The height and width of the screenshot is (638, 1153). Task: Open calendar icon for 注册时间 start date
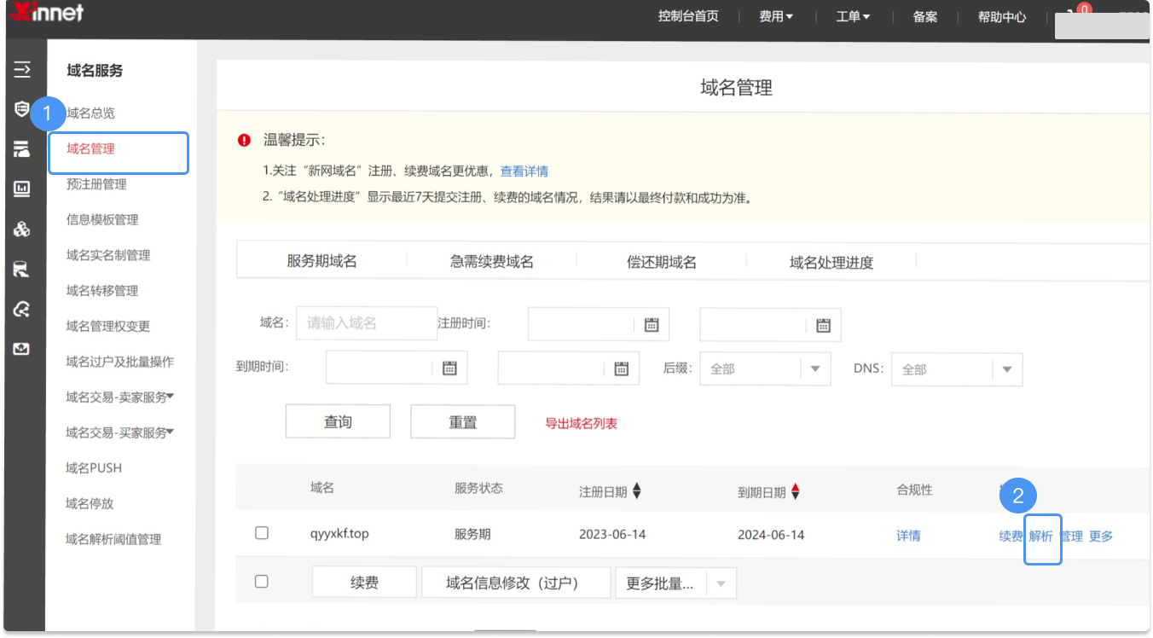tap(652, 324)
